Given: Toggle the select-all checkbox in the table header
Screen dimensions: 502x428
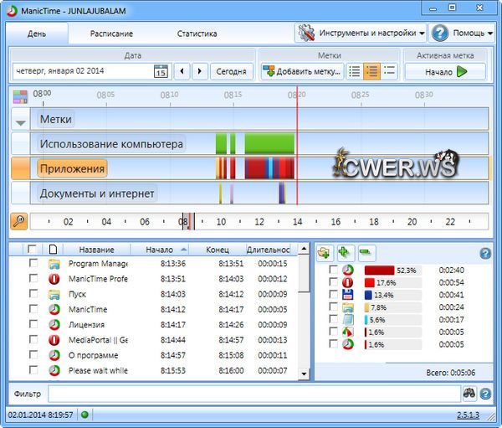Looking at the screenshot, I should click(x=32, y=249).
